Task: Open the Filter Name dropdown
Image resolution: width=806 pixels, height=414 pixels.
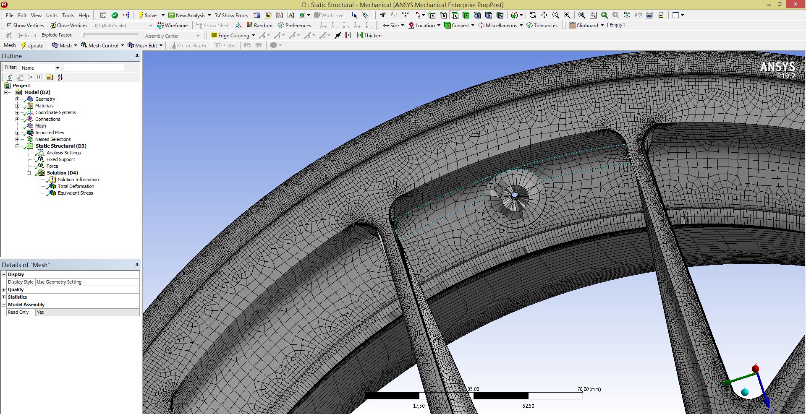Action: point(58,68)
